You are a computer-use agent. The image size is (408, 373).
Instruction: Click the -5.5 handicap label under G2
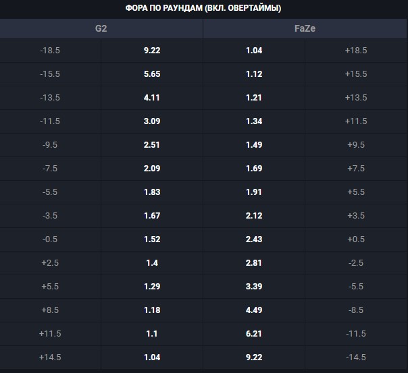50,192
